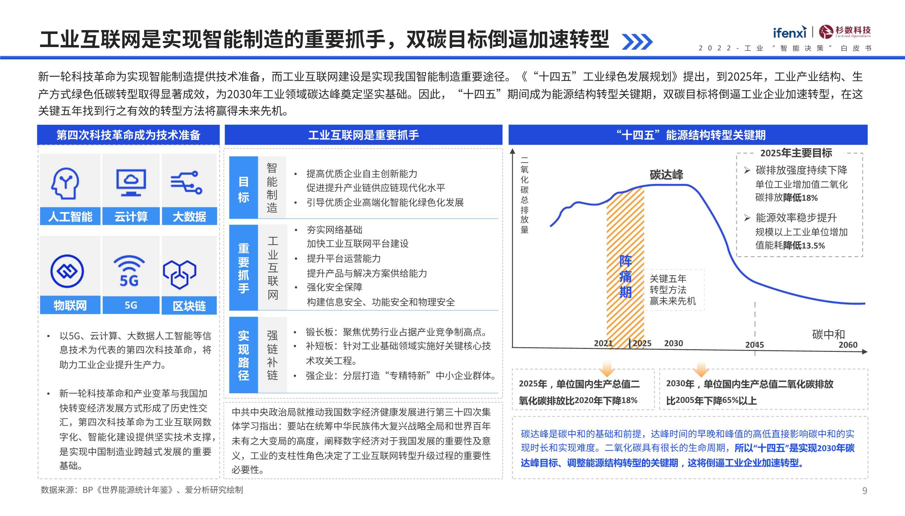Click the 2045 axis label
The image size is (905, 516).
coord(755,345)
